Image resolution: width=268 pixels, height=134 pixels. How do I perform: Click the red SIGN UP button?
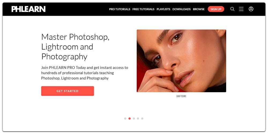[x=216, y=9]
